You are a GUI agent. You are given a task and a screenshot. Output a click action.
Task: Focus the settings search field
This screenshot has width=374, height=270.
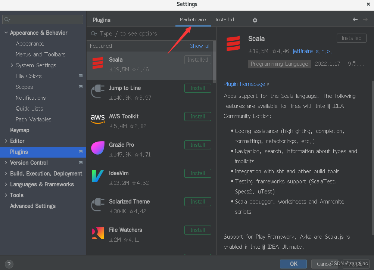(43, 19)
